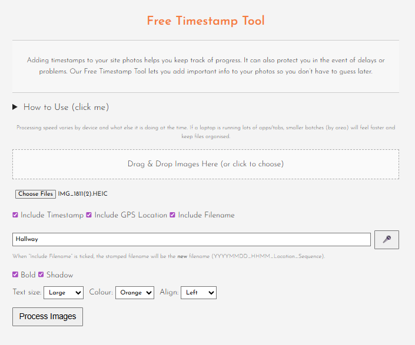
Task: Open the Align dropdown showing Left
Action: click(198, 292)
